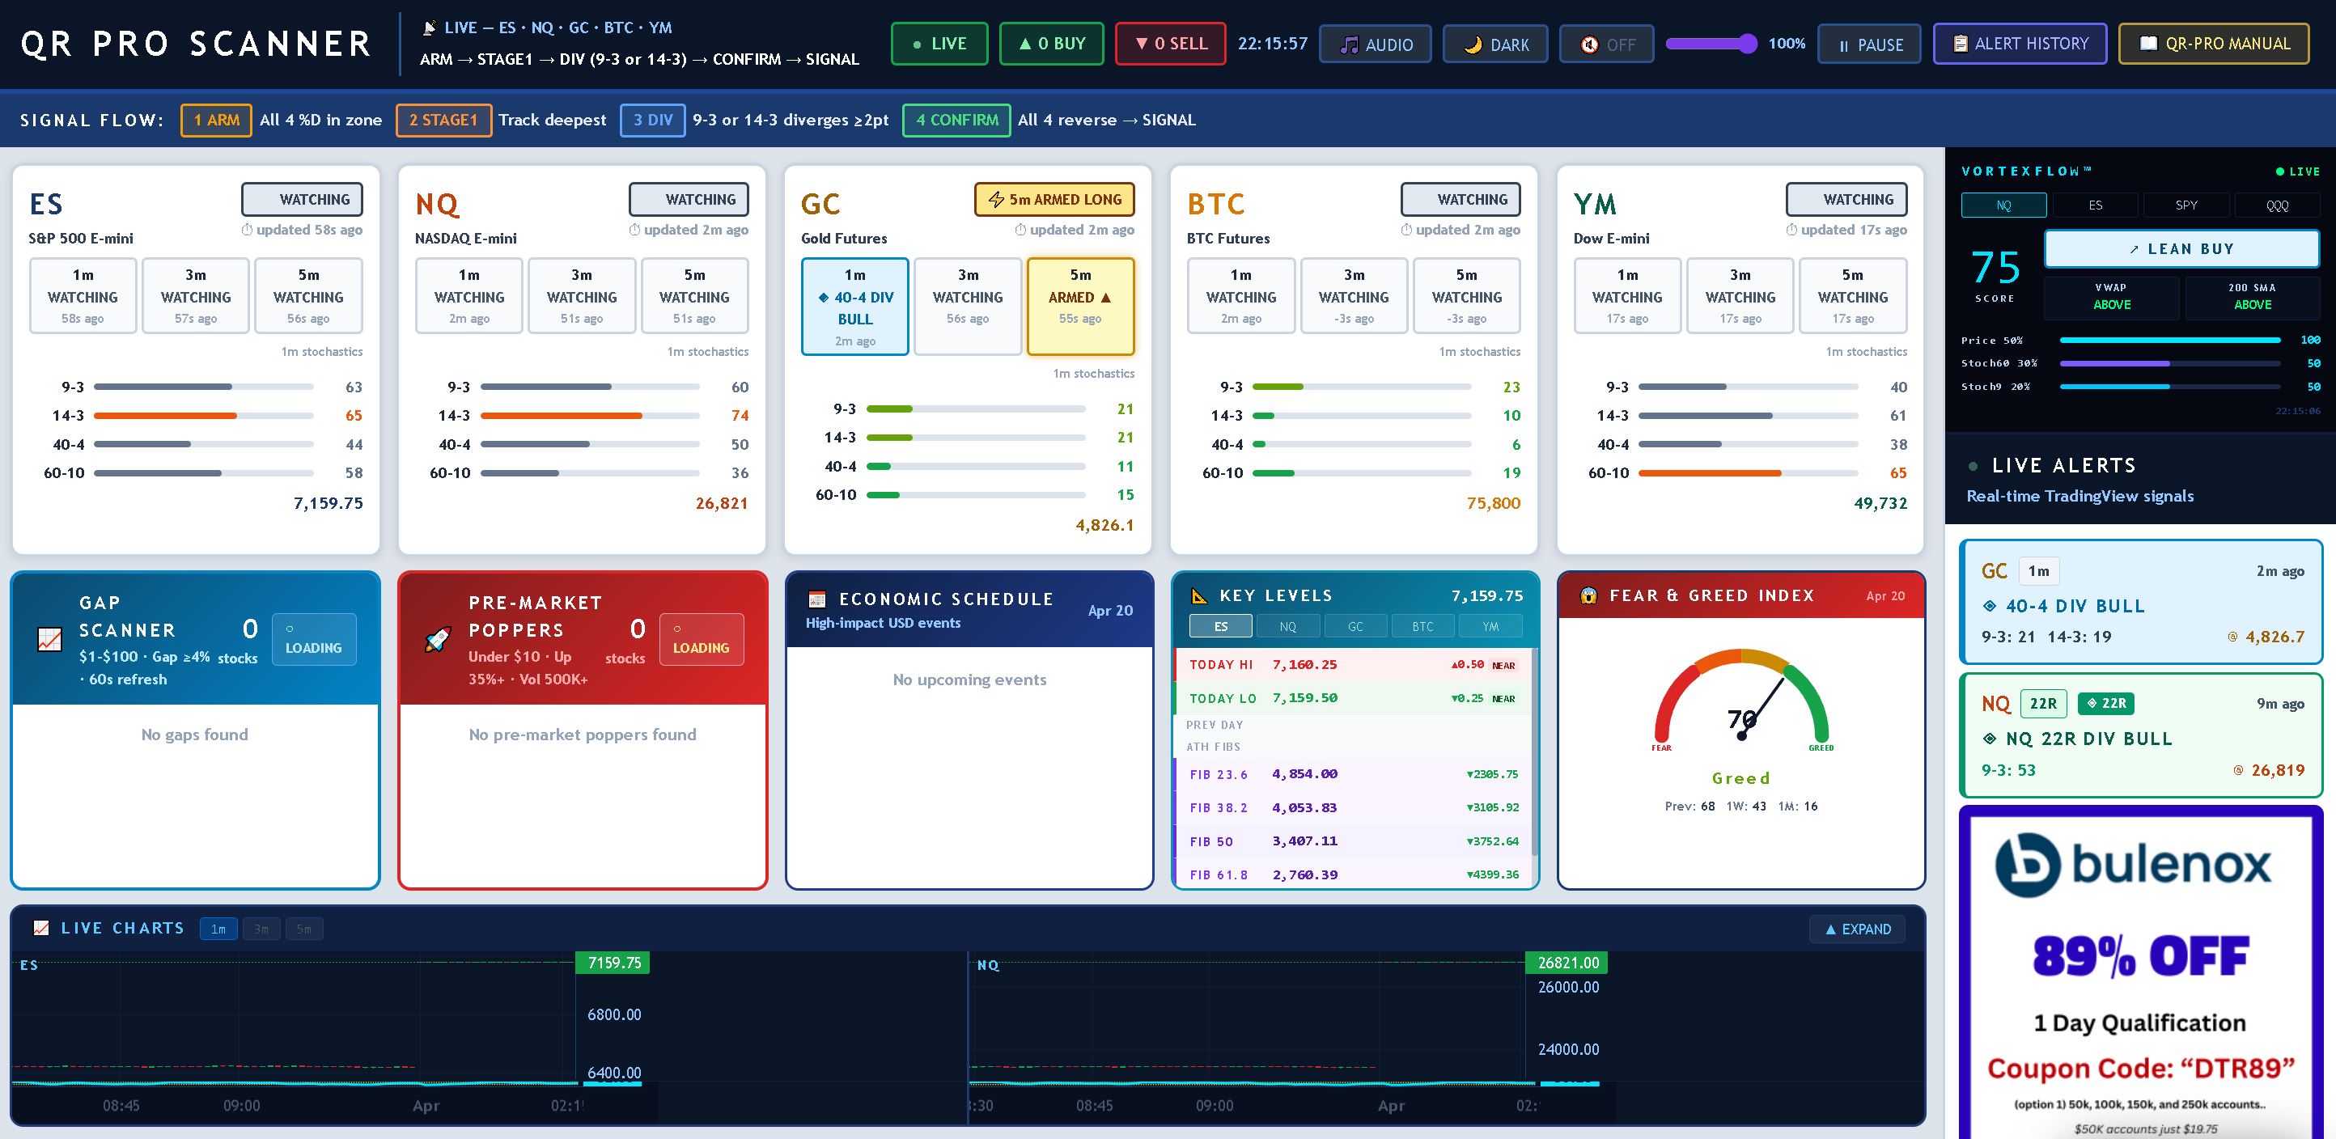This screenshot has height=1139, width=2336.
Task: Click the GC 5m ARMED tile
Action: [1080, 307]
